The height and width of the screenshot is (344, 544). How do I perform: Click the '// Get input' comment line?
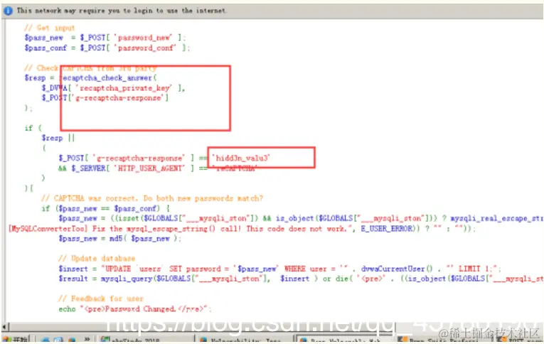(x=49, y=28)
